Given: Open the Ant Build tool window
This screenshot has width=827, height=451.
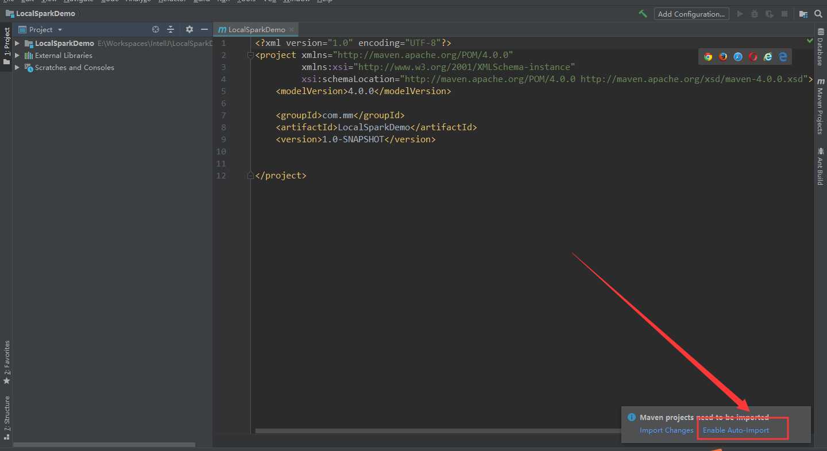Looking at the screenshot, I should [820, 166].
